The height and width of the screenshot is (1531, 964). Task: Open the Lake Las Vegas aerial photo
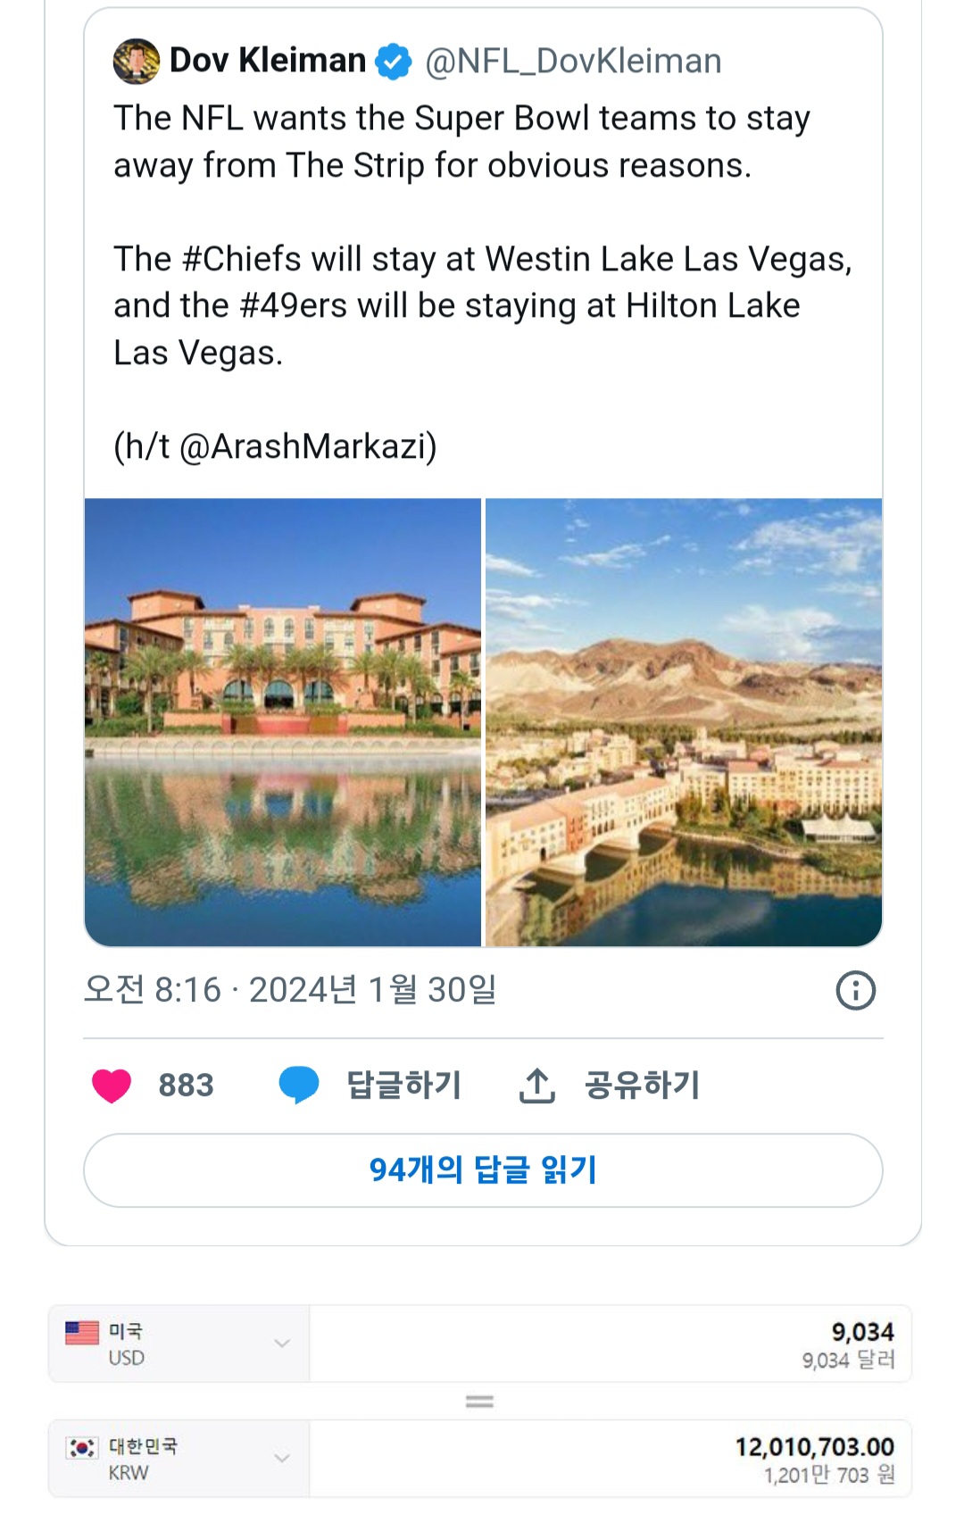pyautogui.click(x=684, y=722)
